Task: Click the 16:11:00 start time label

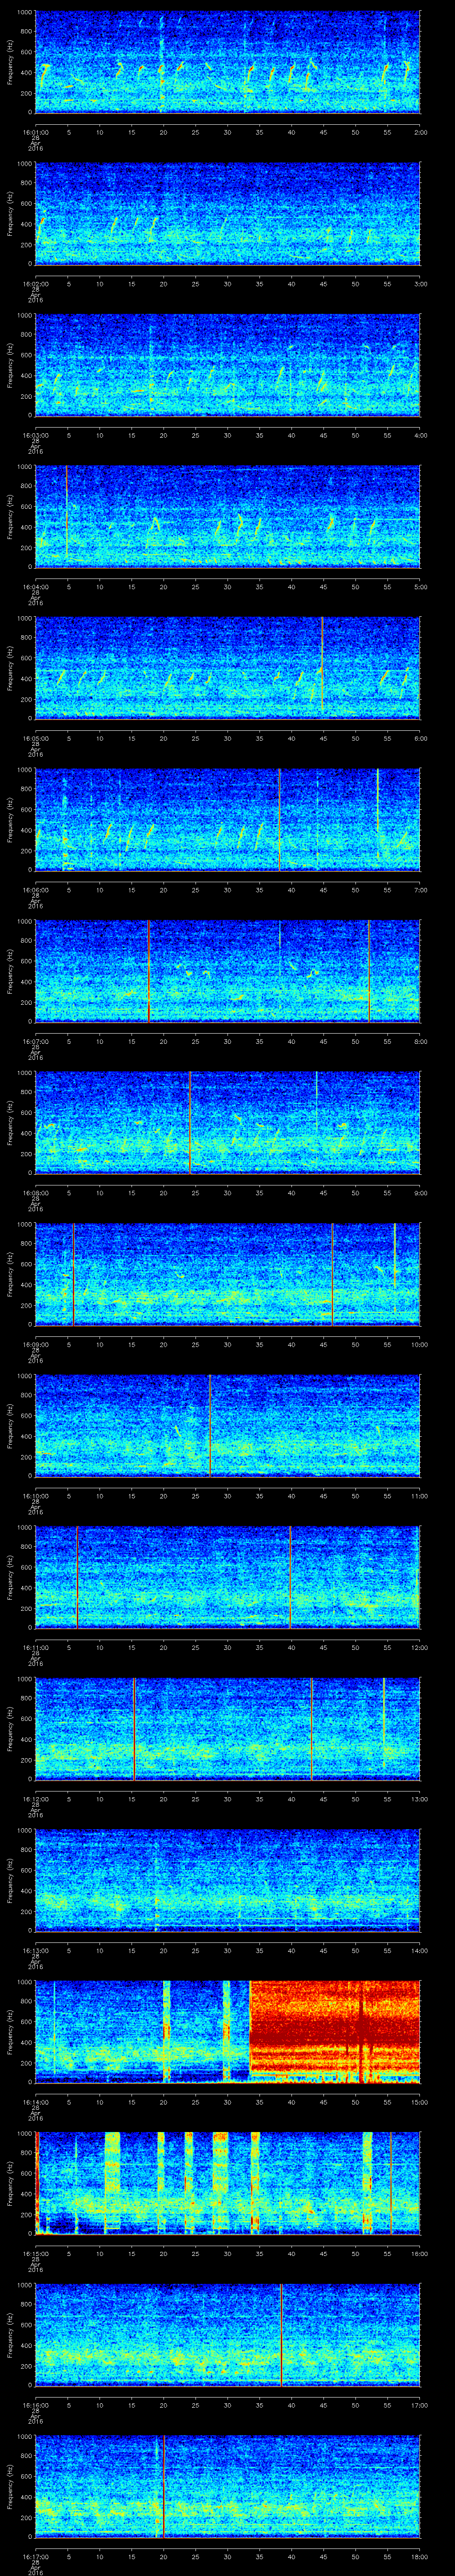Action: [x=35, y=1647]
